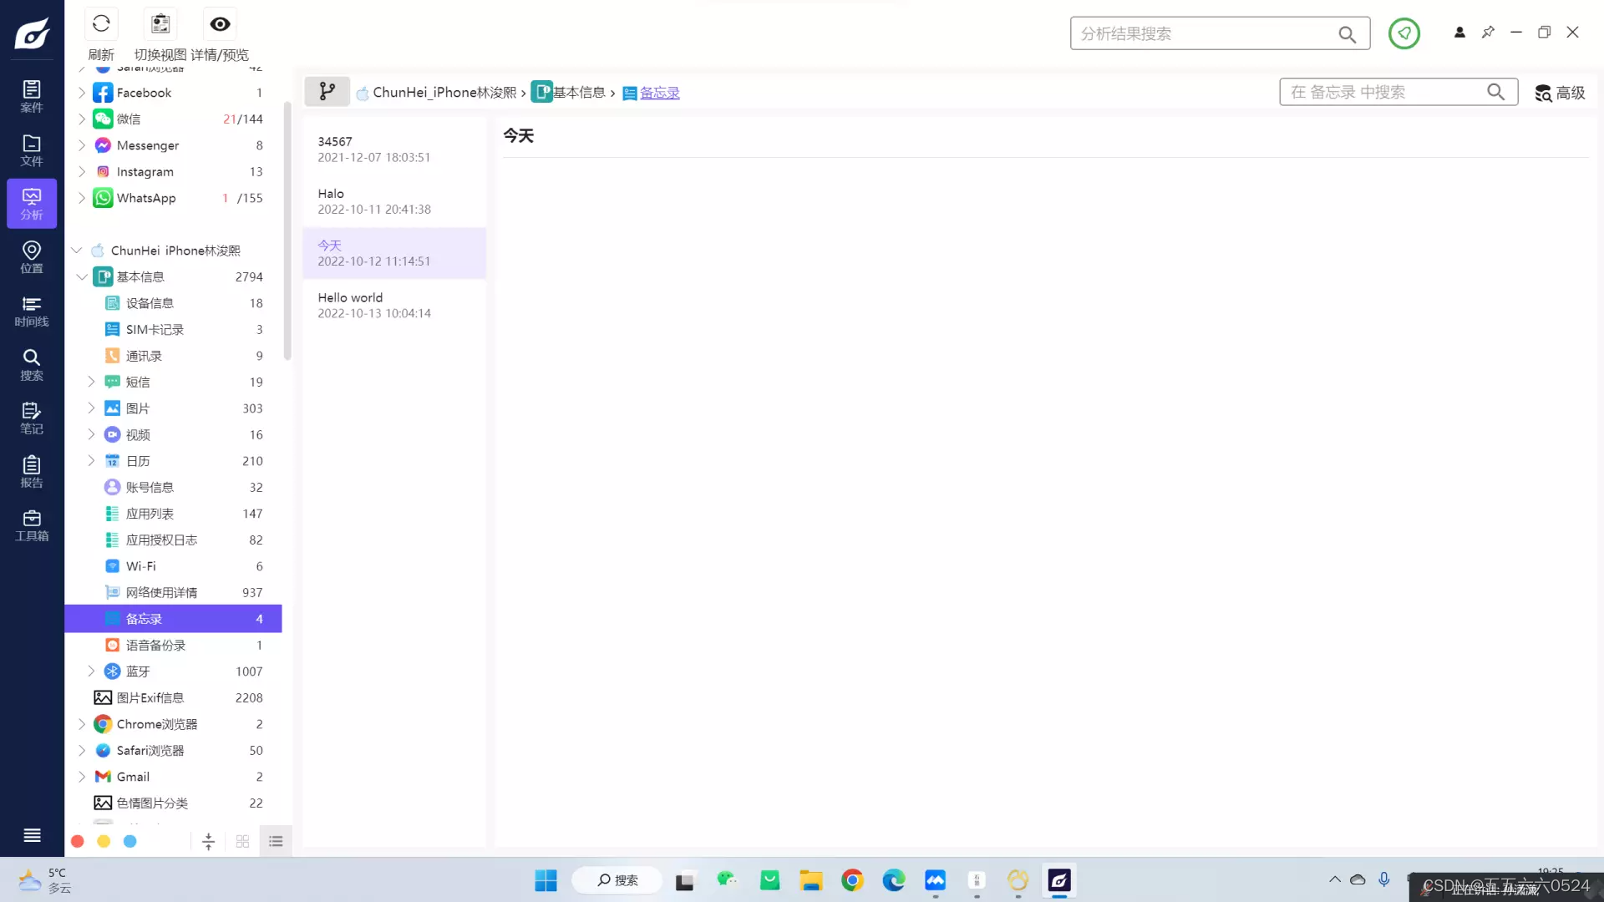Click the 高级 advanced search button
Screen dimensions: 1604x902
pos(1560,93)
